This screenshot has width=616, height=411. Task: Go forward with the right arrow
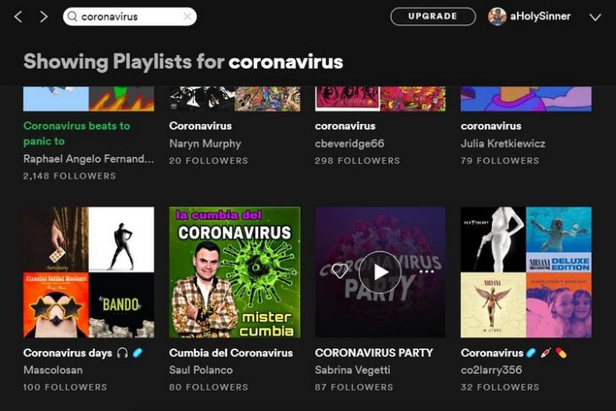click(x=44, y=17)
